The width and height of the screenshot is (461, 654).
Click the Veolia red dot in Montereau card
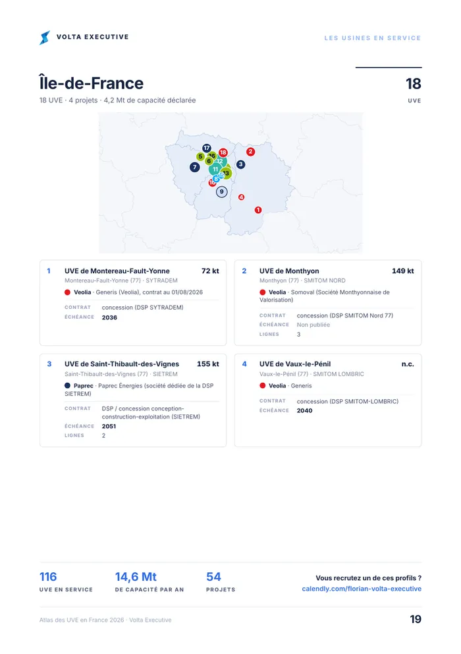click(x=67, y=292)
